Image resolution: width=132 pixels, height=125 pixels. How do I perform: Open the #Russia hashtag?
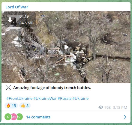click(64, 99)
